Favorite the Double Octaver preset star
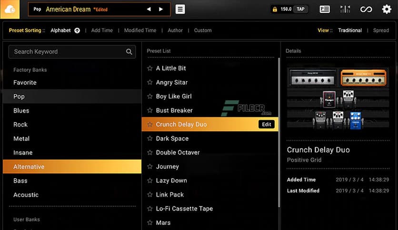 tap(150, 152)
